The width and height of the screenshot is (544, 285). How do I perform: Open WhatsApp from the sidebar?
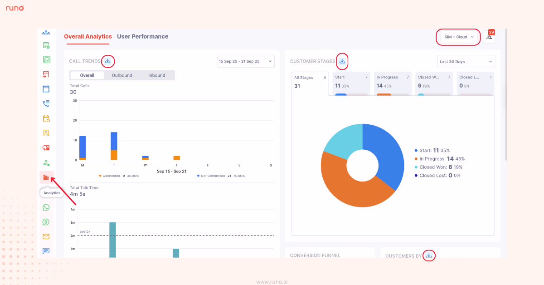tap(45, 59)
